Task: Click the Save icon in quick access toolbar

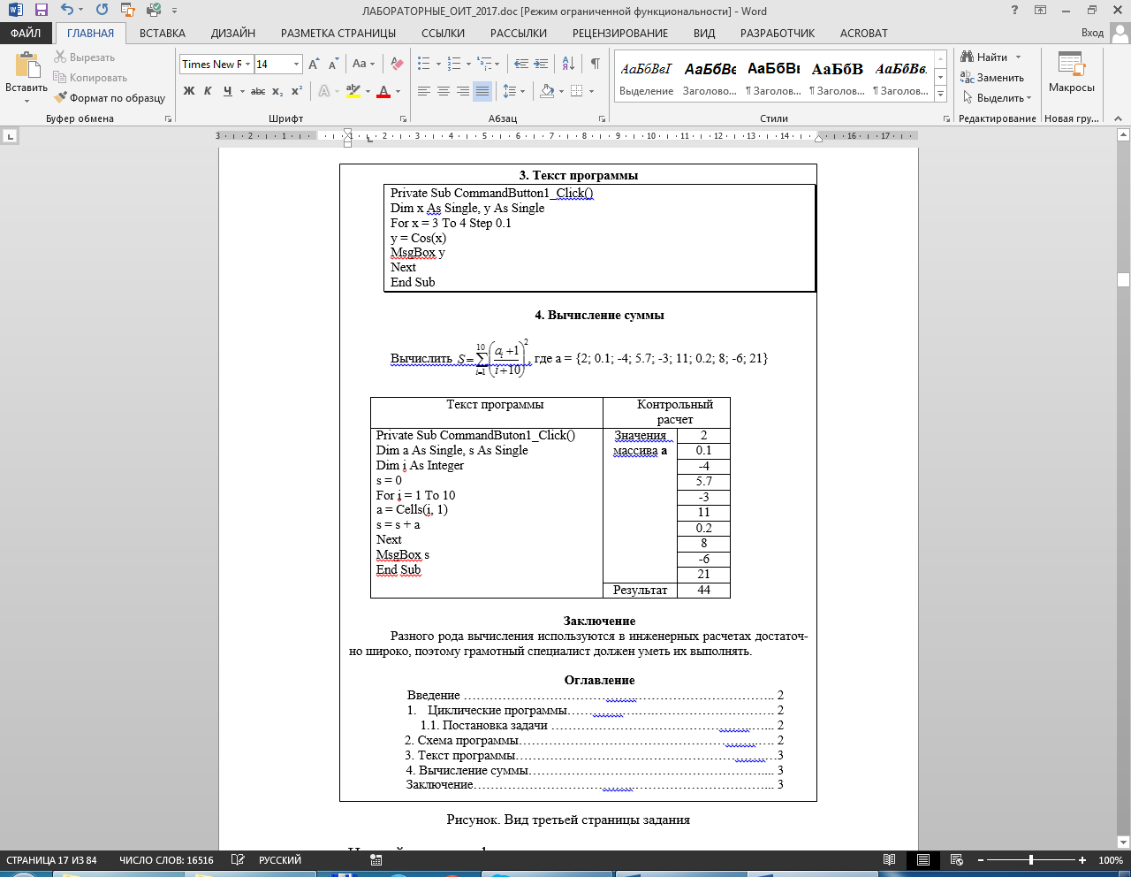Action: click(41, 11)
